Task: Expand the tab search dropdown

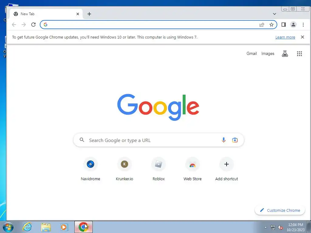Action: pyautogui.click(x=274, y=14)
